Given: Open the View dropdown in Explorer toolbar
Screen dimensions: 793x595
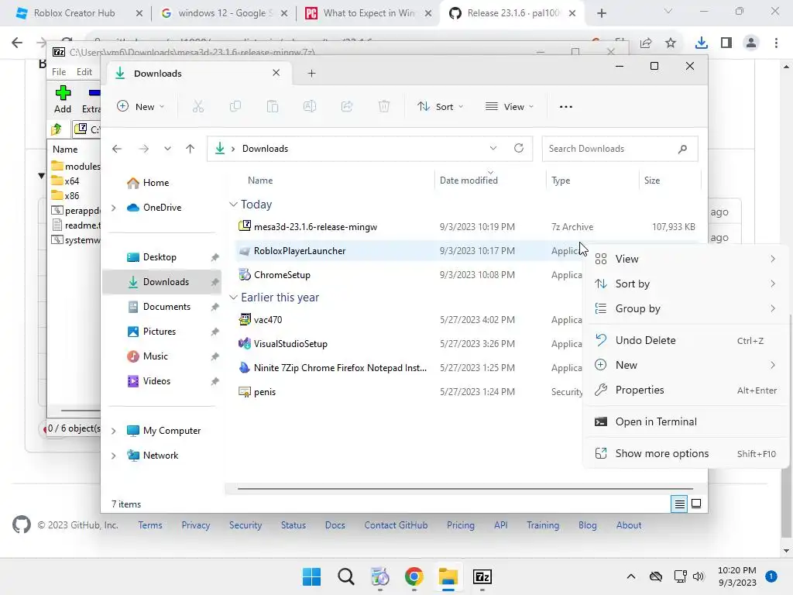Looking at the screenshot, I should coord(510,107).
